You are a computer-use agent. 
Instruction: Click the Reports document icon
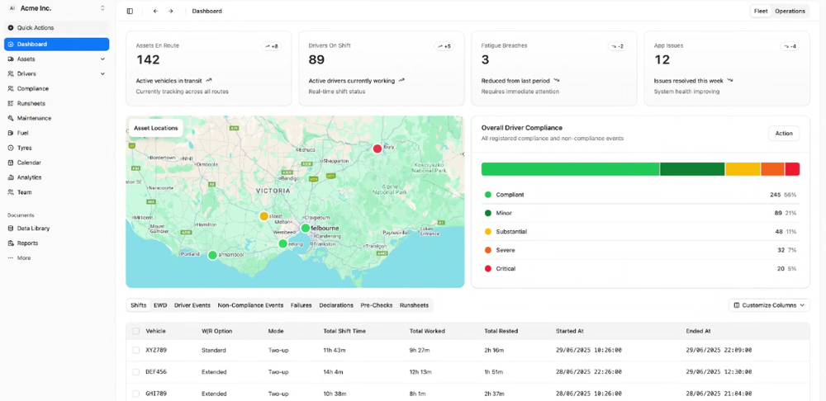(11, 243)
